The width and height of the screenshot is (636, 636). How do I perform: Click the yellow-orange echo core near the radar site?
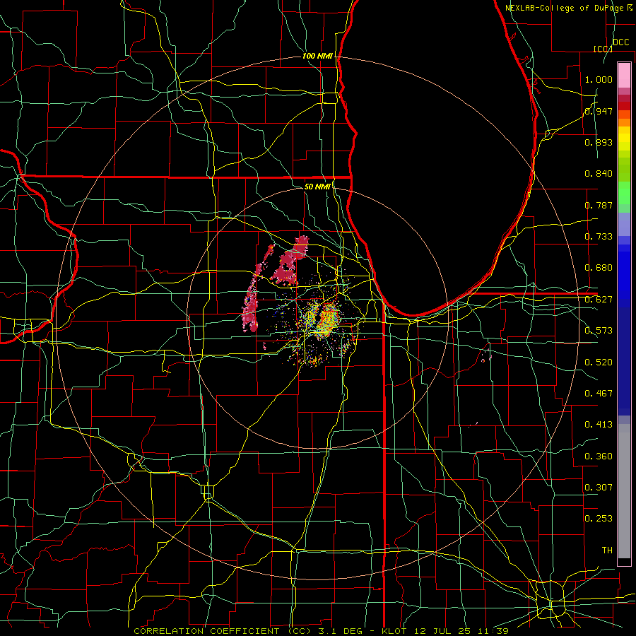pos(328,319)
